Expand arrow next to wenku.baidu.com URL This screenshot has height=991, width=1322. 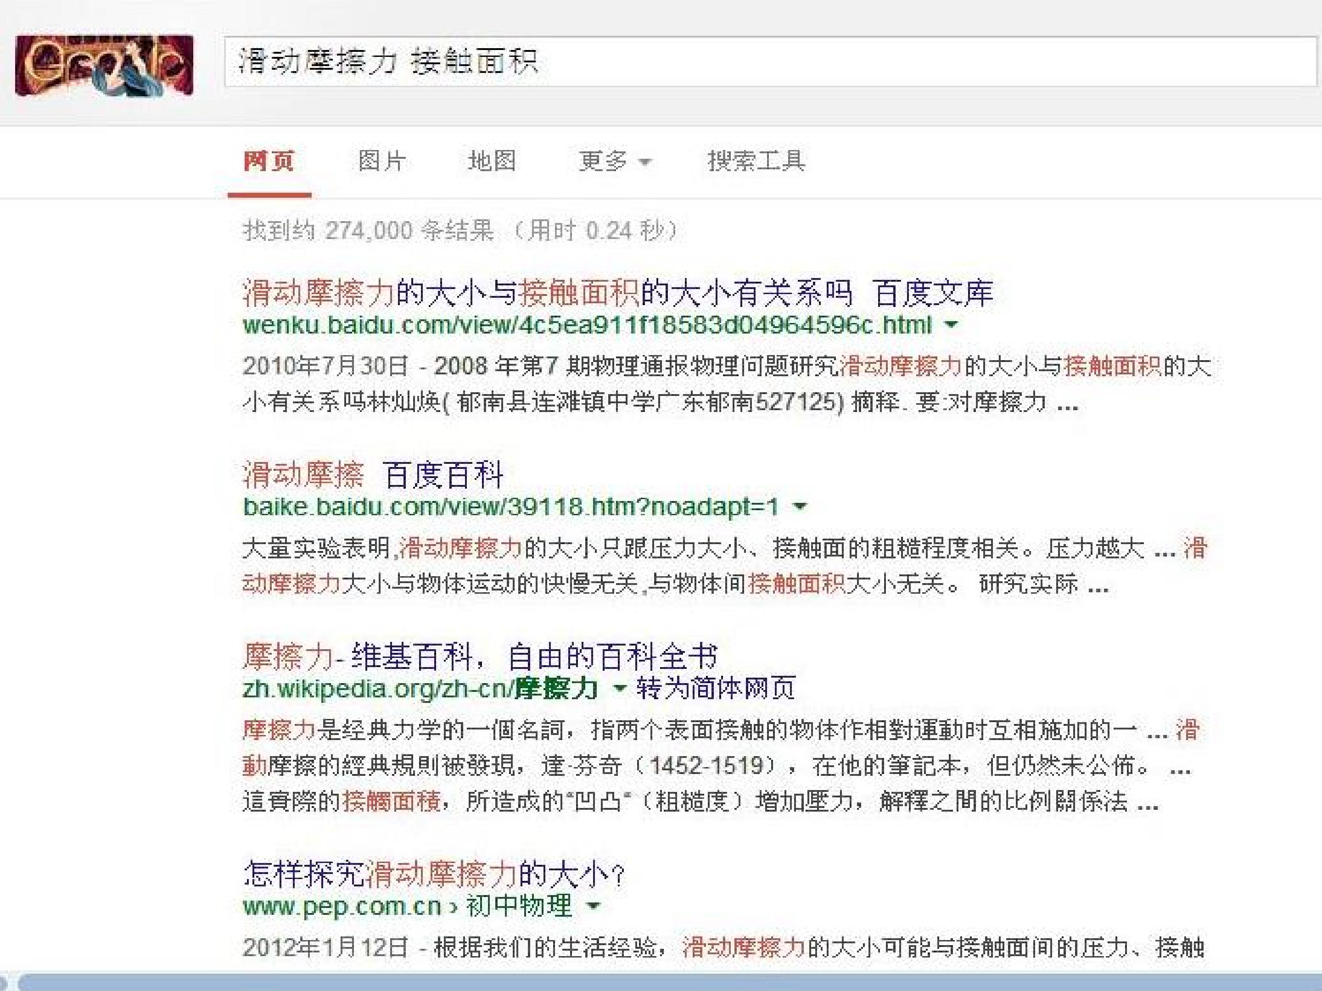[x=951, y=324]
